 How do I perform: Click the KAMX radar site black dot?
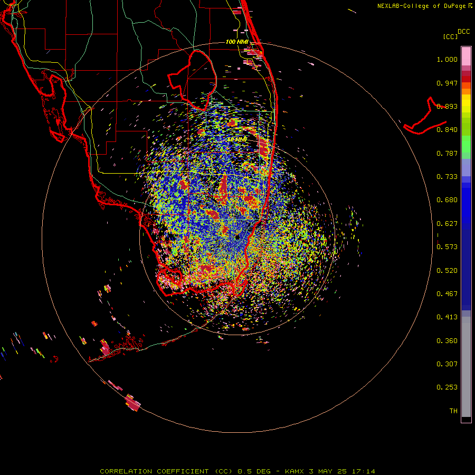237,237
